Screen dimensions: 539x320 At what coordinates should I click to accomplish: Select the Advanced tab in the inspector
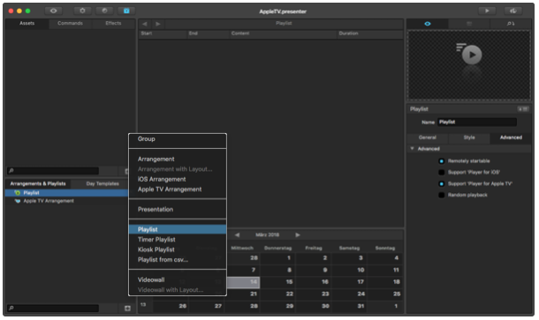(511, 138)
